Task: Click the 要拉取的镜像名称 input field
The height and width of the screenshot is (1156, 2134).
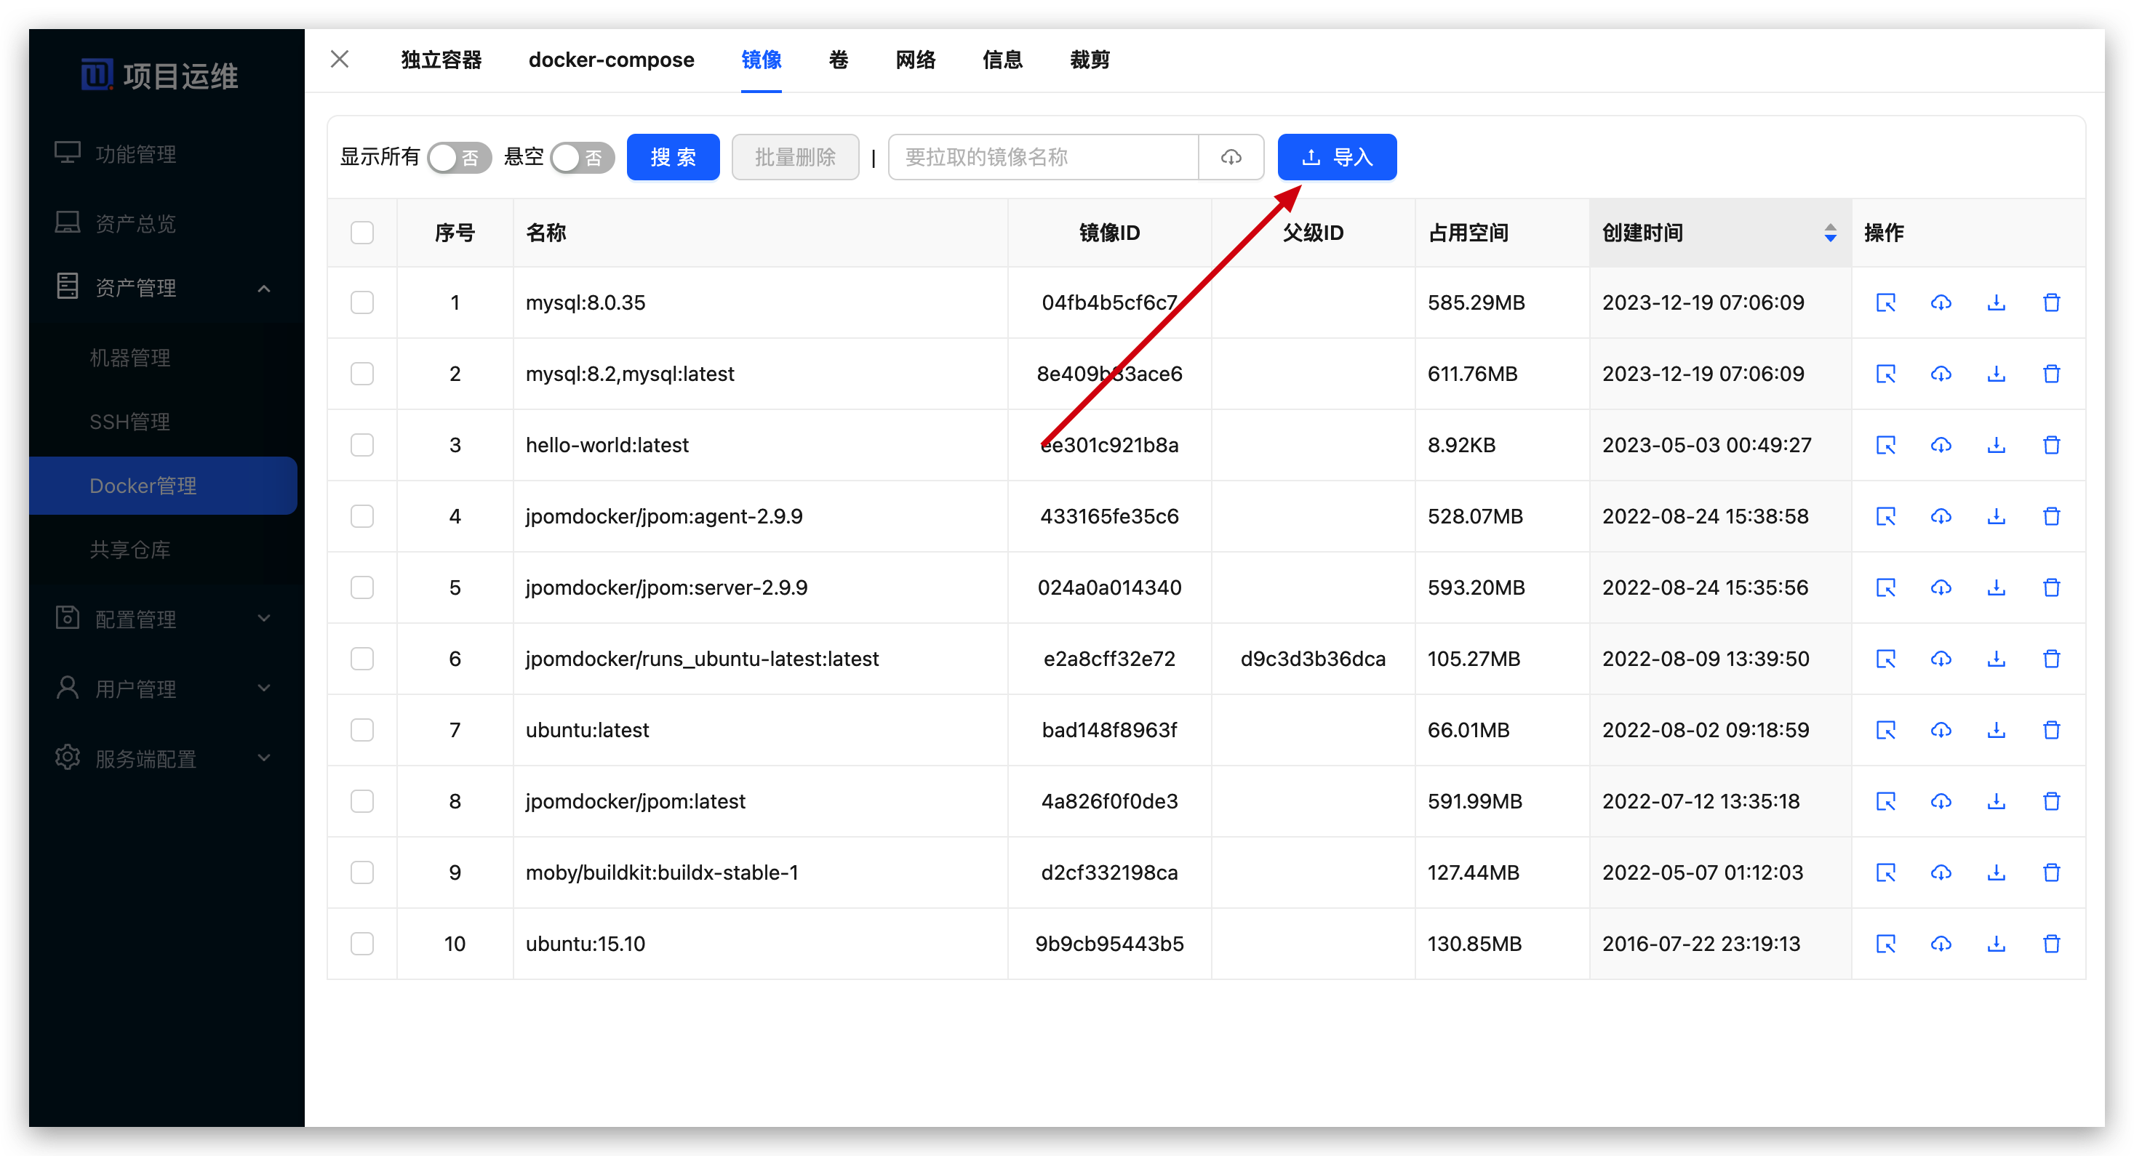Action: coord(1042,156)
